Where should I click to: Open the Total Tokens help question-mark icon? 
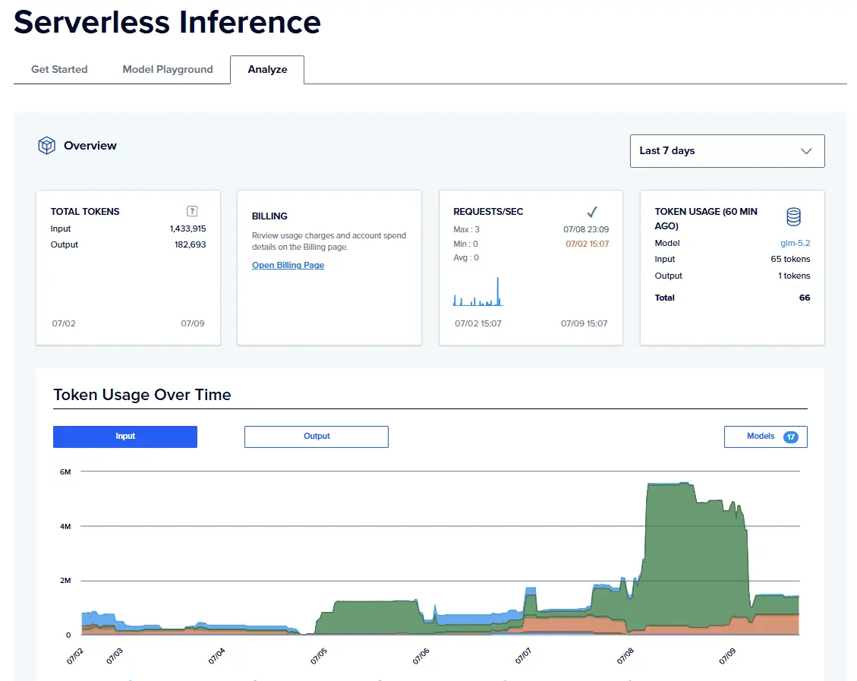click(192, 211)
